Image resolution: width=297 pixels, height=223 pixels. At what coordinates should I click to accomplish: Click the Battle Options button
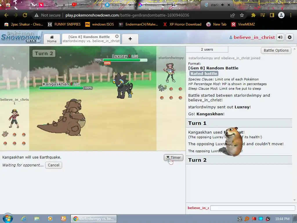(x=276, y=50)
